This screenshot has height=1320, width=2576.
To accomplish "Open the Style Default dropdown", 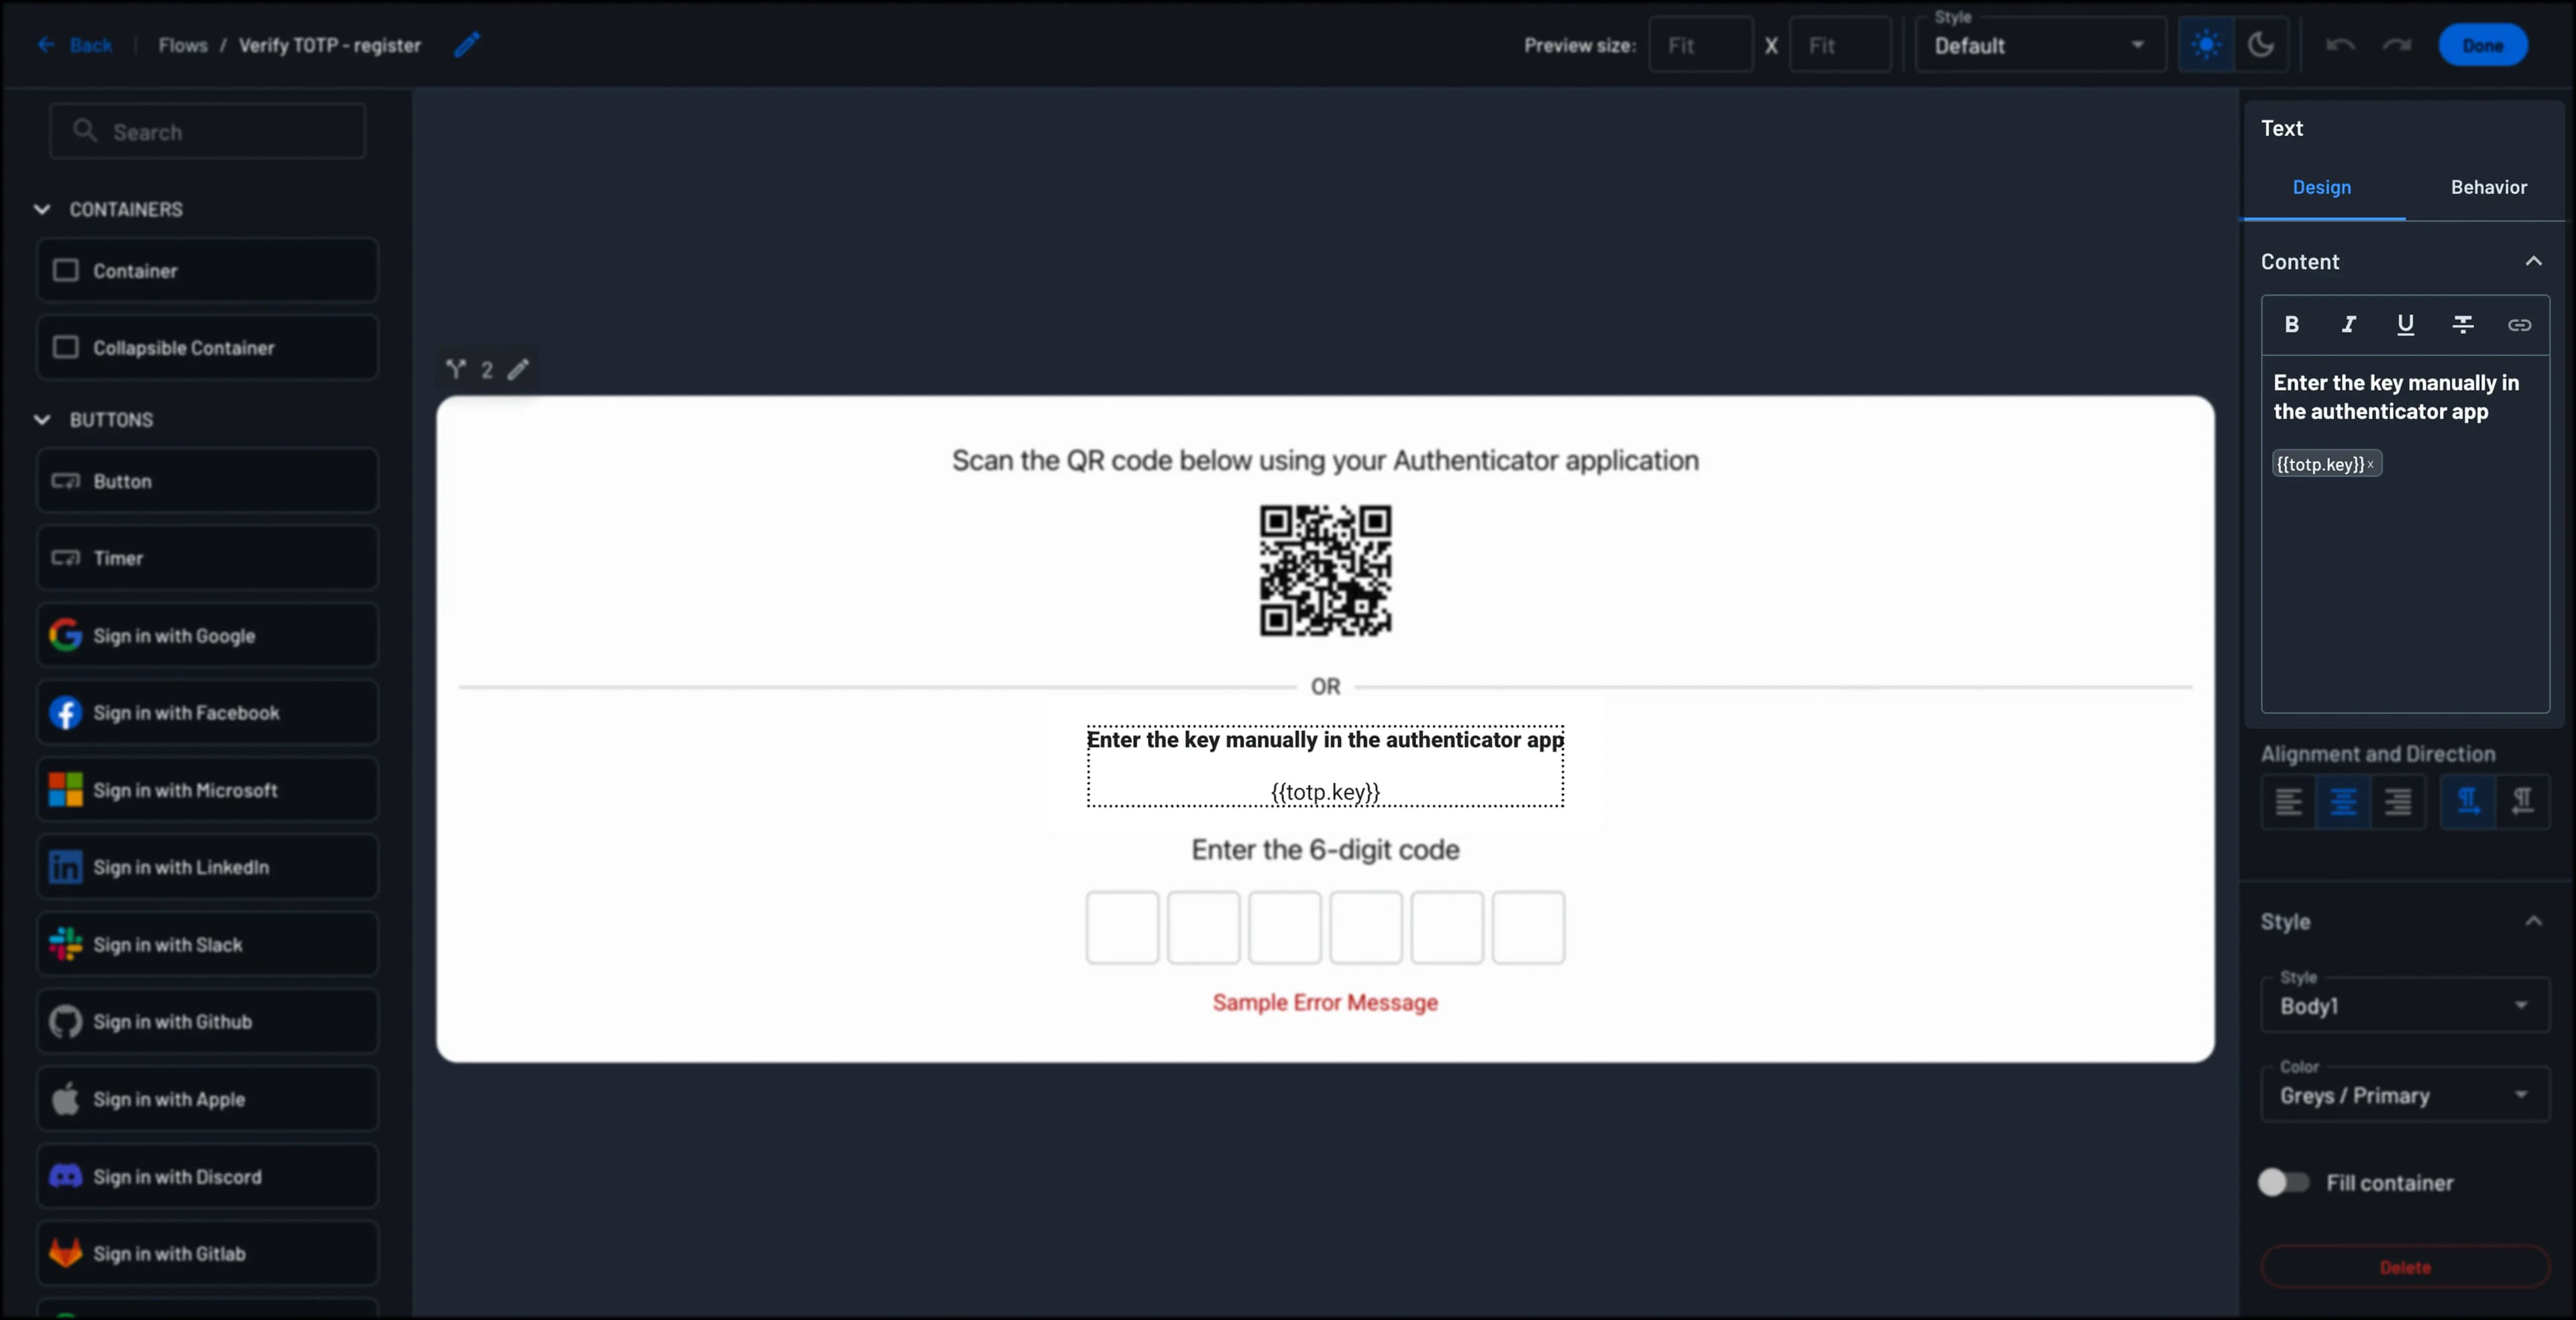I will point(2039,45).
